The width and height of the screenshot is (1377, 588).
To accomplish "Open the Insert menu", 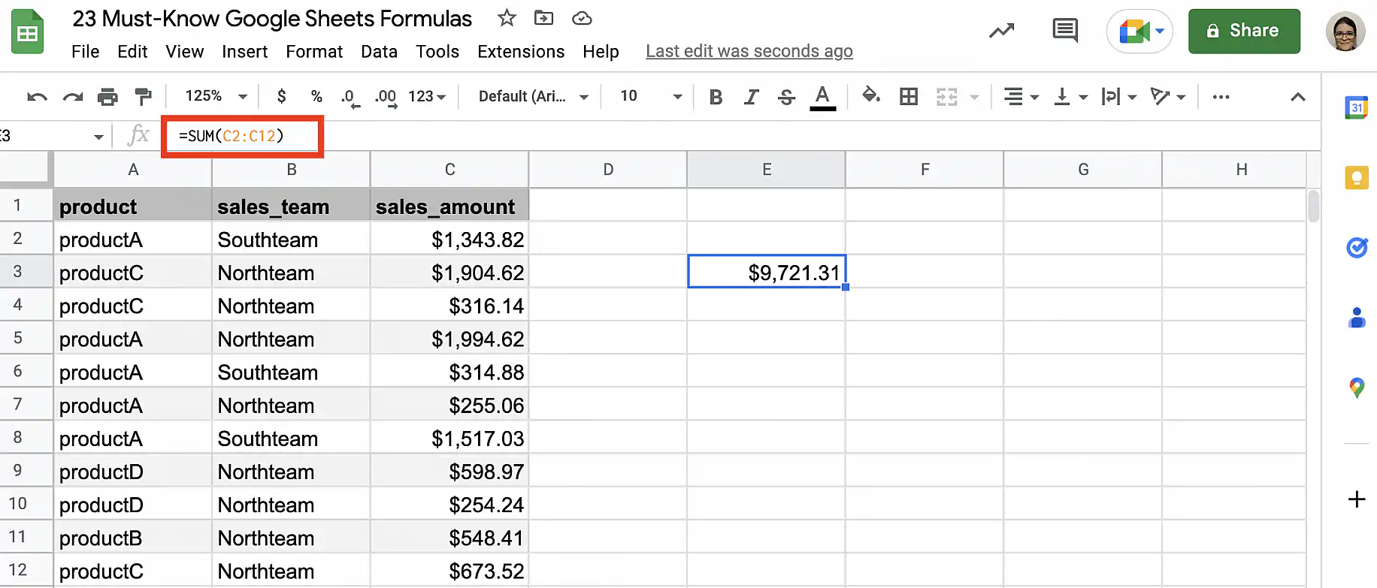I will click(244, 52).
